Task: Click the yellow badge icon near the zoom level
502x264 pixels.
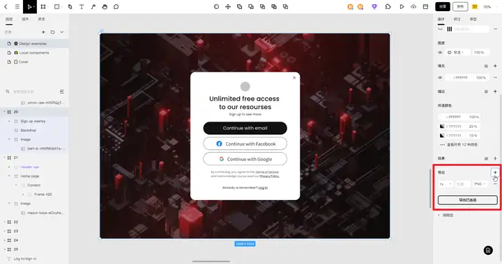Action: [x=475, y=7]
